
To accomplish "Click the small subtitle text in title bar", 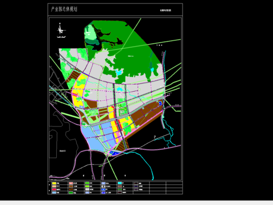I will pos(166,10).
